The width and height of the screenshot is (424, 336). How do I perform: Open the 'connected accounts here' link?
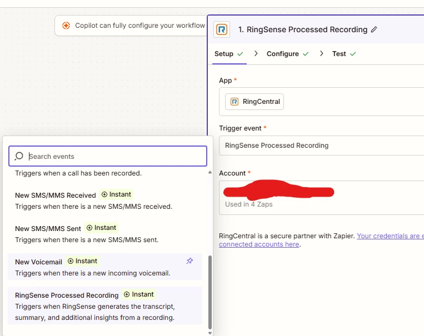(x=259, y=244)
